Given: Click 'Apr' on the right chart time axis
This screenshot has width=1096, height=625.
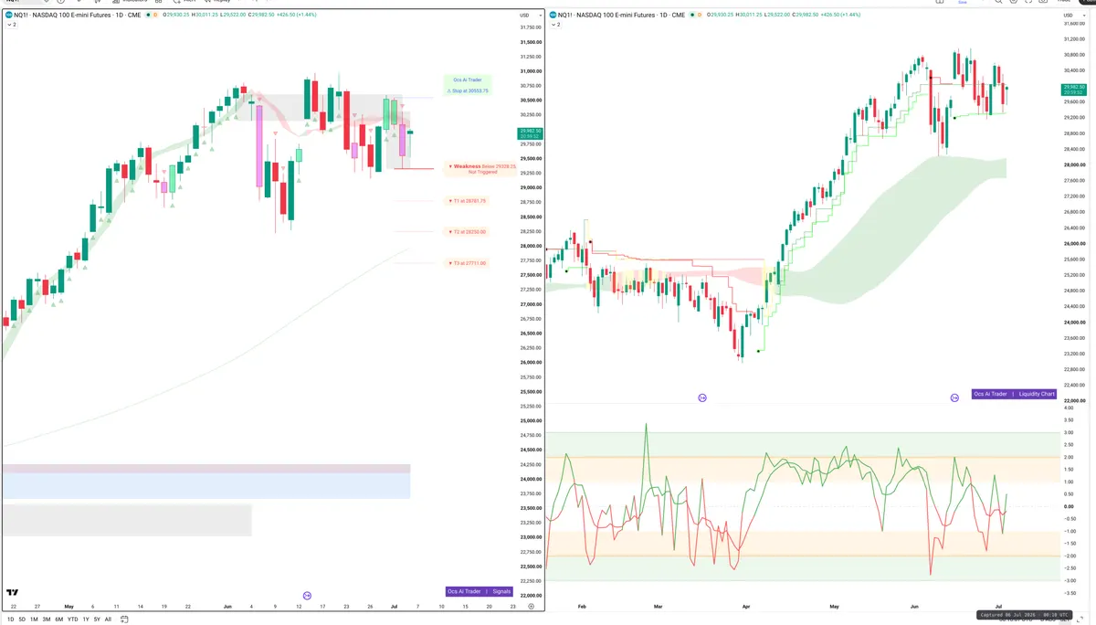Looking at the screenshot, I should pyautogui.click(x=746, y=606).
